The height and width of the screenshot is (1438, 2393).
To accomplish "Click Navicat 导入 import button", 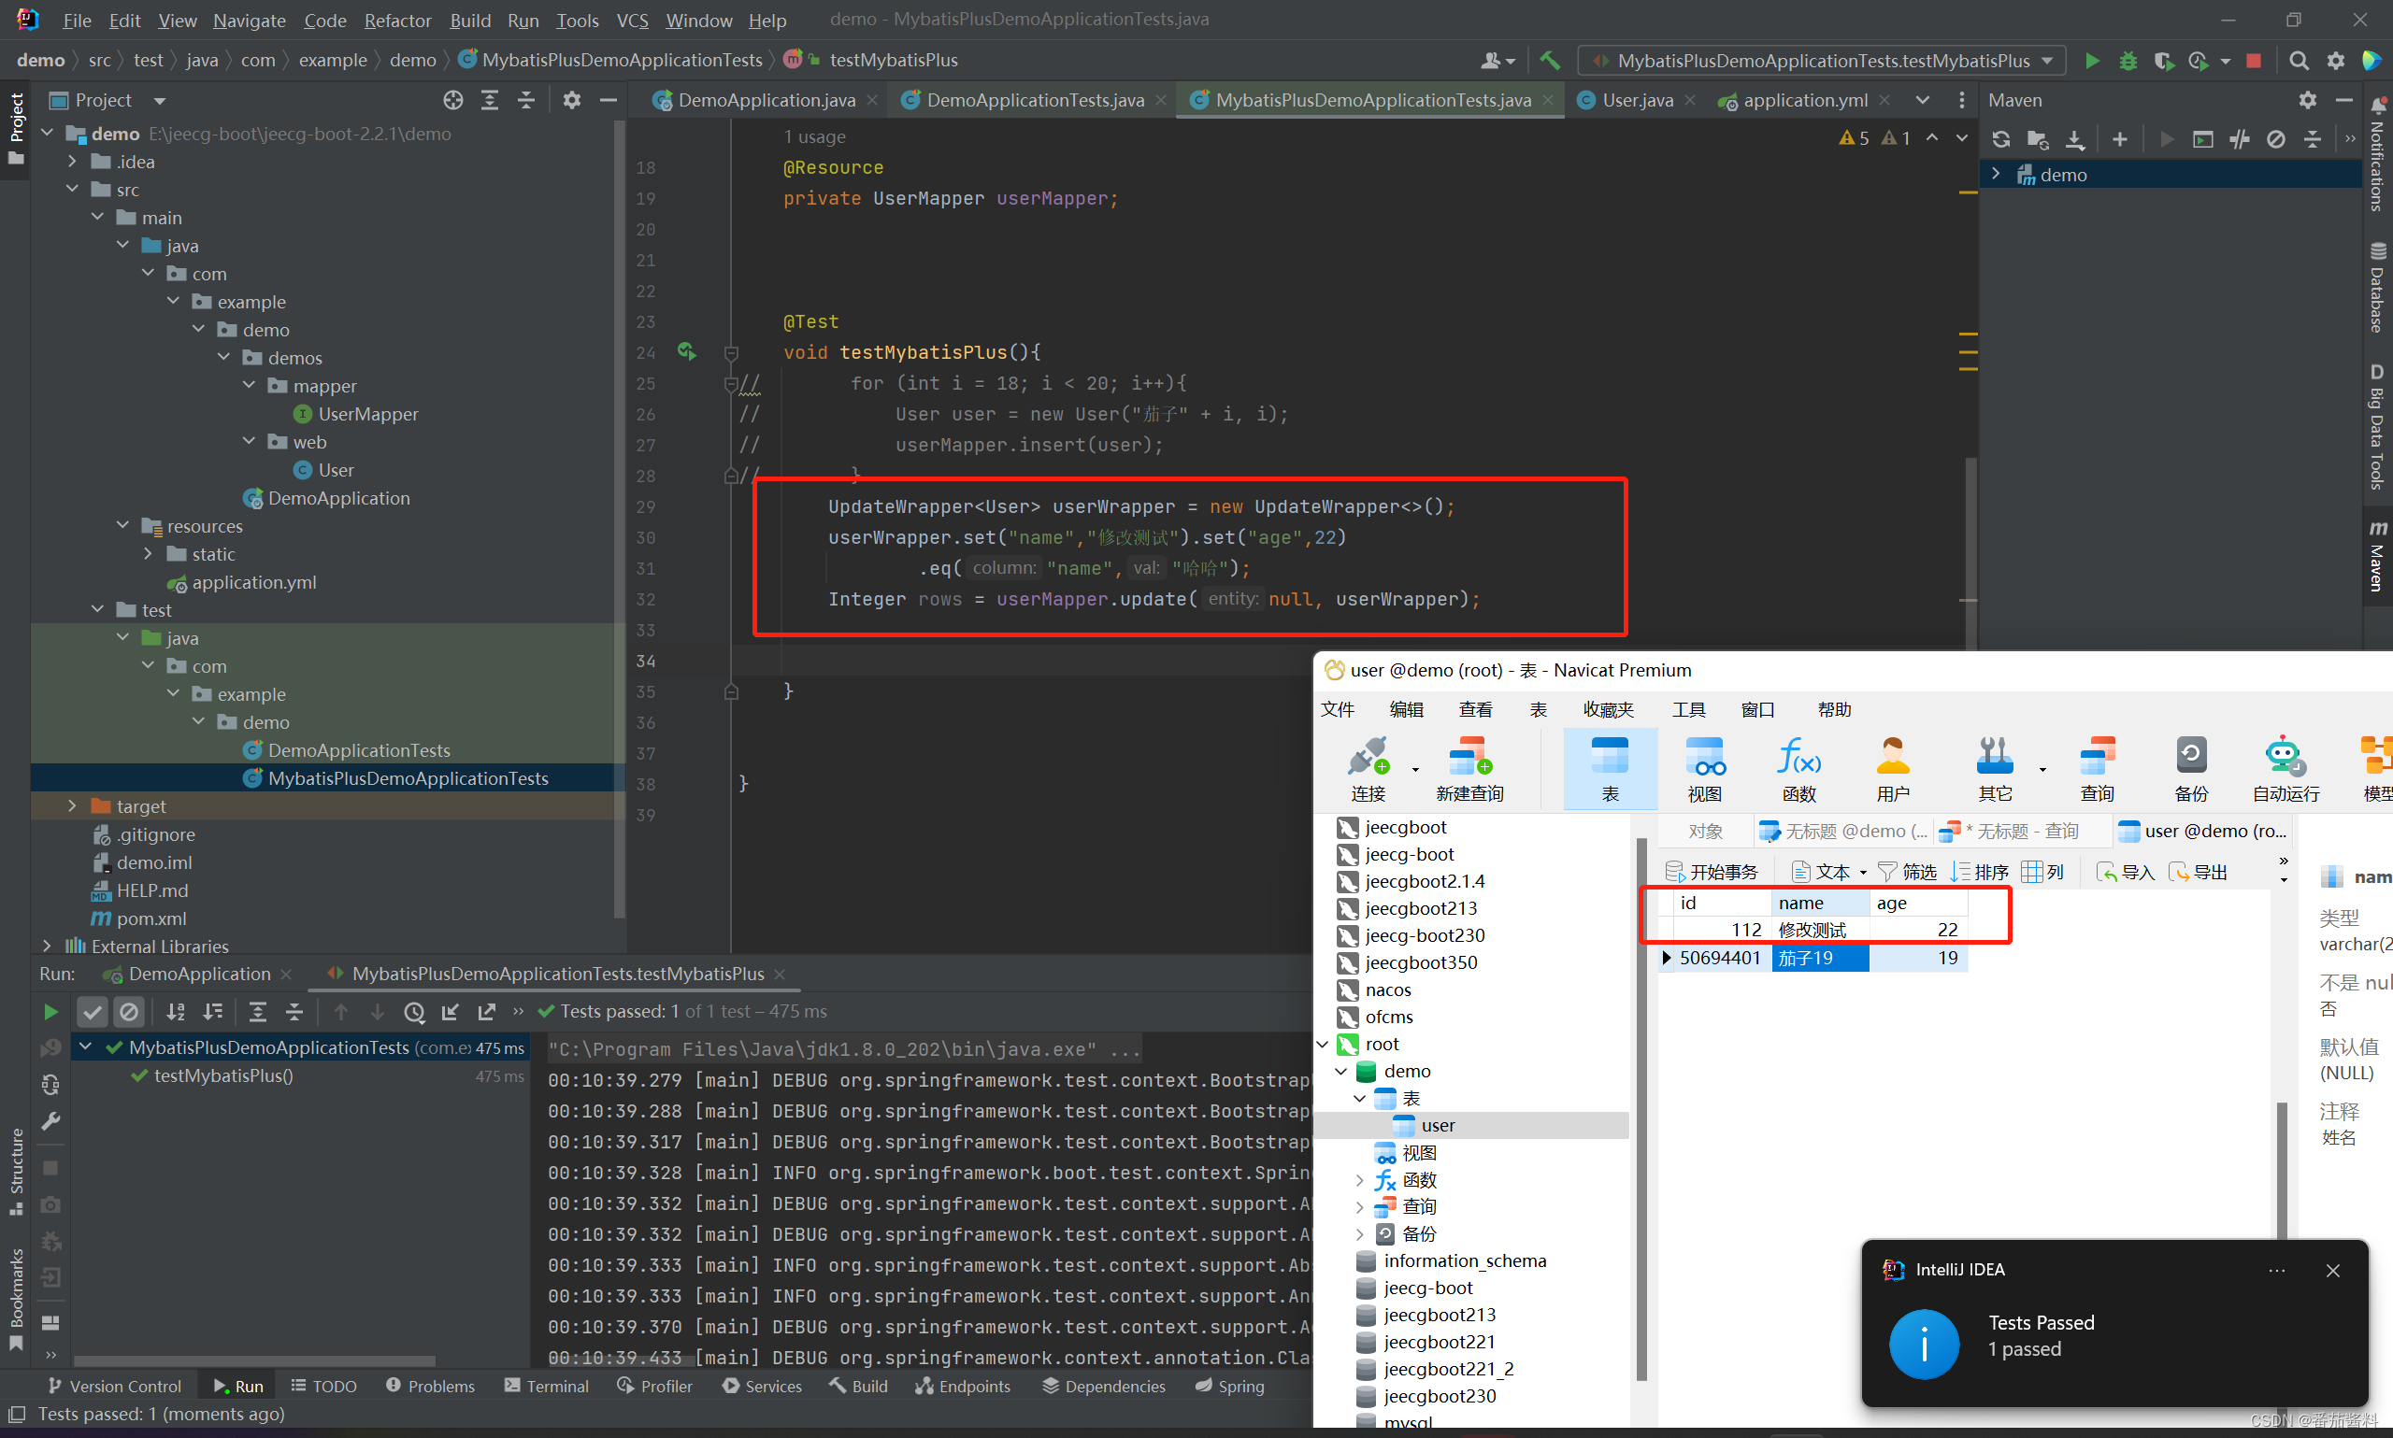I will tap(2126, 872).
